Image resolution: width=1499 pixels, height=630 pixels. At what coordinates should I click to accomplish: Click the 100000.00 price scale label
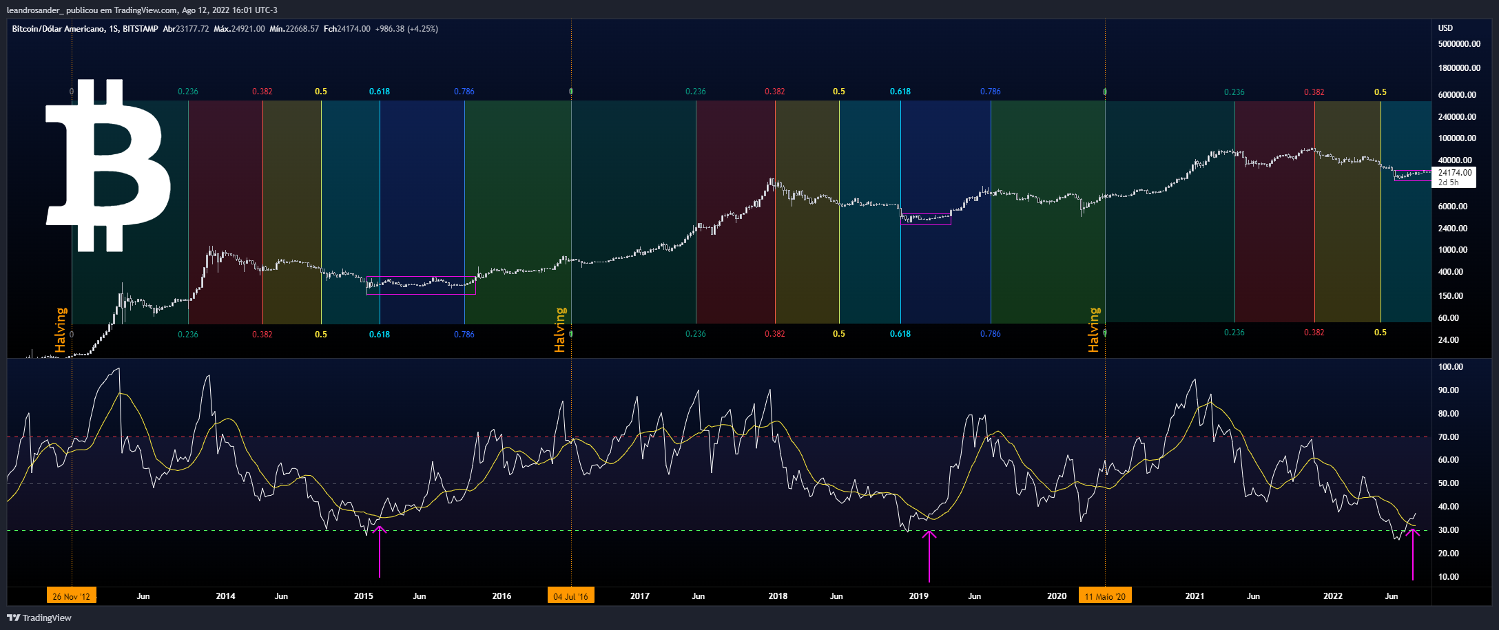point(1457,138)
